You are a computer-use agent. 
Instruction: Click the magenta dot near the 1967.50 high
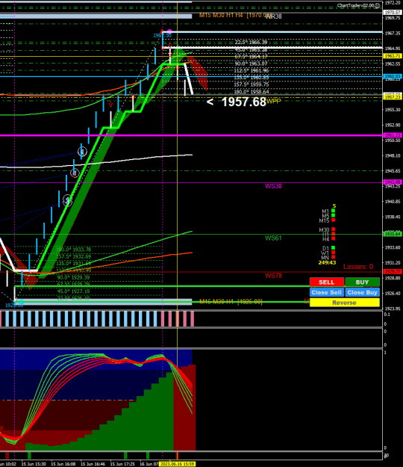(x=169, y=31)
